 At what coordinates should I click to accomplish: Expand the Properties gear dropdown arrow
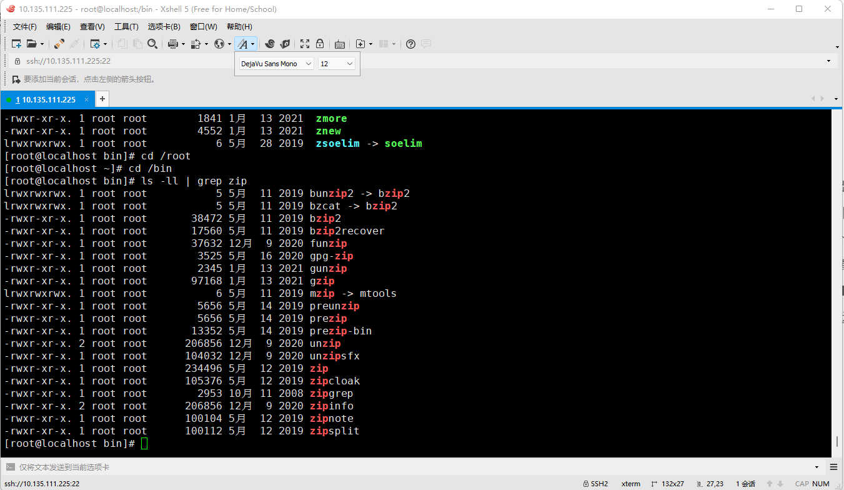click(105, 44)
